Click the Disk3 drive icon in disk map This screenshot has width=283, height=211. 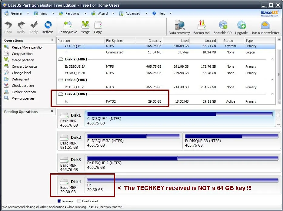[64, 160]
